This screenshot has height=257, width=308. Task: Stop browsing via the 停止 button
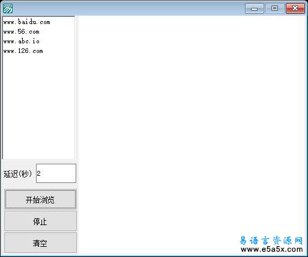tap(40, 221)
